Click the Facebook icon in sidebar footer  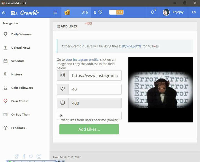(24, 156)
